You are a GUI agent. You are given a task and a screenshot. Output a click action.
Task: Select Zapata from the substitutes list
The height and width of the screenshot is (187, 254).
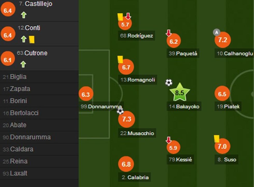click(20, 89)
